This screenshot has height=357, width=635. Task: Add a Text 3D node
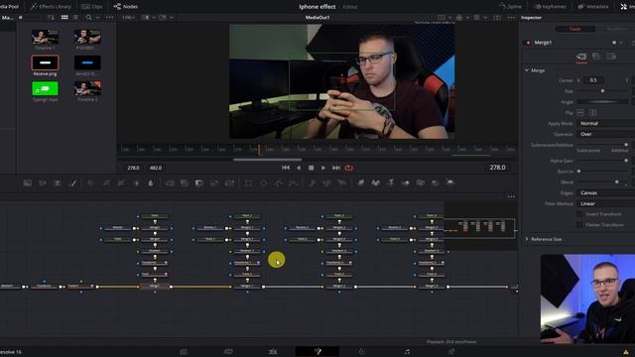[391, 183]
